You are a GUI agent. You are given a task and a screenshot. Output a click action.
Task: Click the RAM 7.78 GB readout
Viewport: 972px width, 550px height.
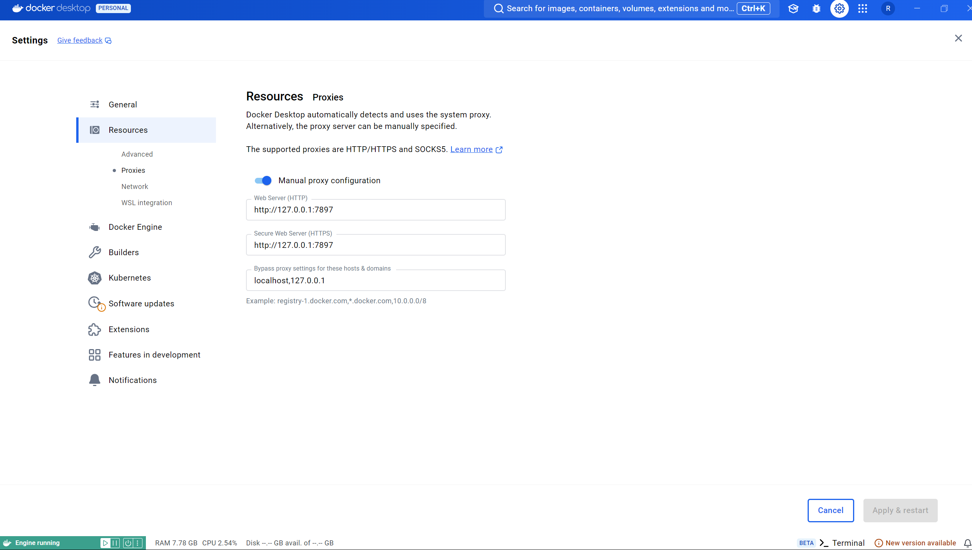(176, 543)
